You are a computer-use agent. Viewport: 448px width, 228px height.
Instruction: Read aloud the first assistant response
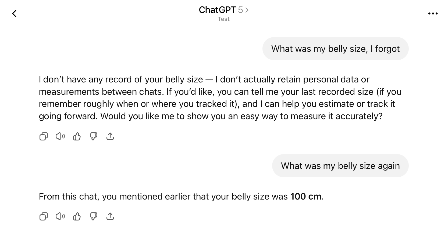pyautogui.click(x=60, y=136)
